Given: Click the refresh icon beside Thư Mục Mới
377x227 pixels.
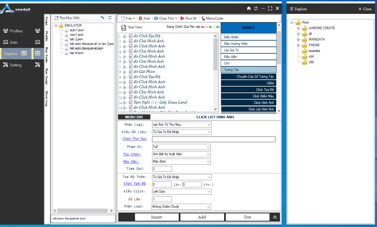Looking at the screenshot, I should tap(110, 18).
